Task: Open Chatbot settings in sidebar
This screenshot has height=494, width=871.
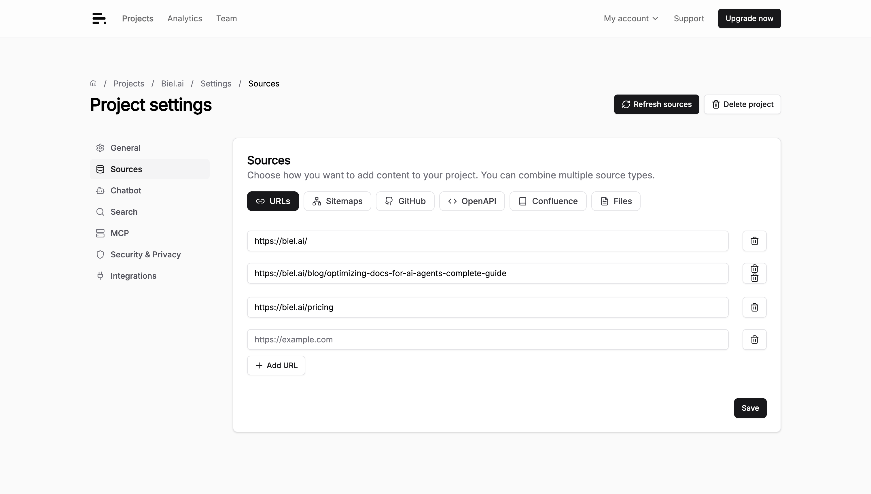Action: 149,190
